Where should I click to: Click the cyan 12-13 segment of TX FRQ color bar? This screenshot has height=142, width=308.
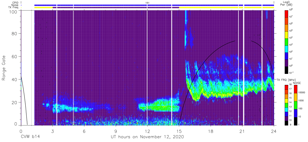click(287, 109)
